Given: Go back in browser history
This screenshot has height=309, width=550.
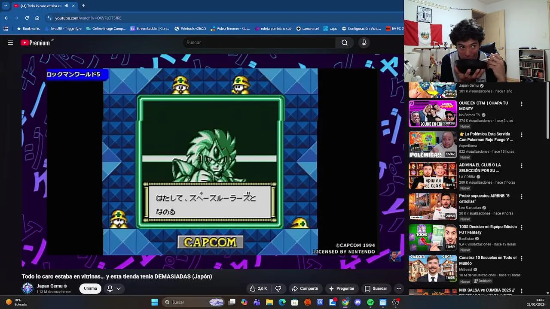Looking at the screenshot, I should (x=6, y=18).
